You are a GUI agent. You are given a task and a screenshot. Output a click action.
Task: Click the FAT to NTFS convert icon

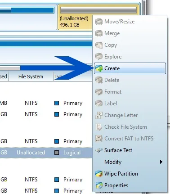click(99, 139)
